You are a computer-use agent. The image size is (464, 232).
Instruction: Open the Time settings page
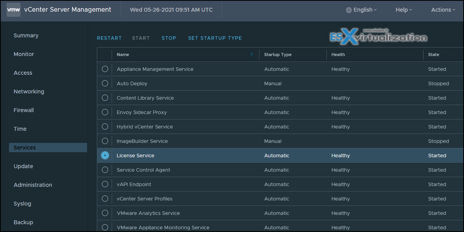point(20,129)
